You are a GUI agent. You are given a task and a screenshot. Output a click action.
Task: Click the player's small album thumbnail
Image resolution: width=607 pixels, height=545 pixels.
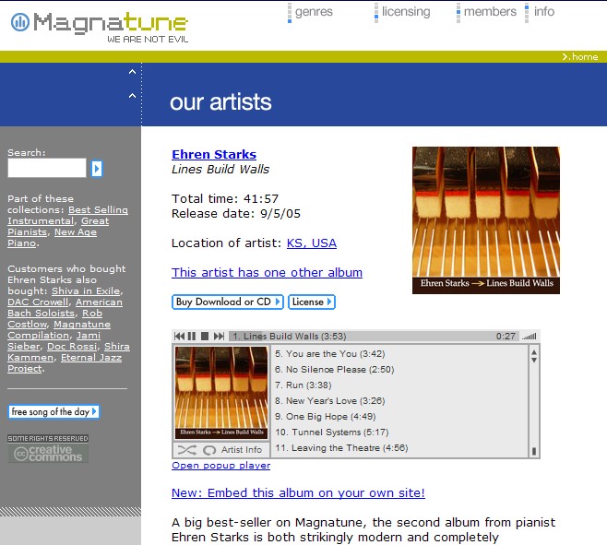pyautogui.click(x=221, y=393)
